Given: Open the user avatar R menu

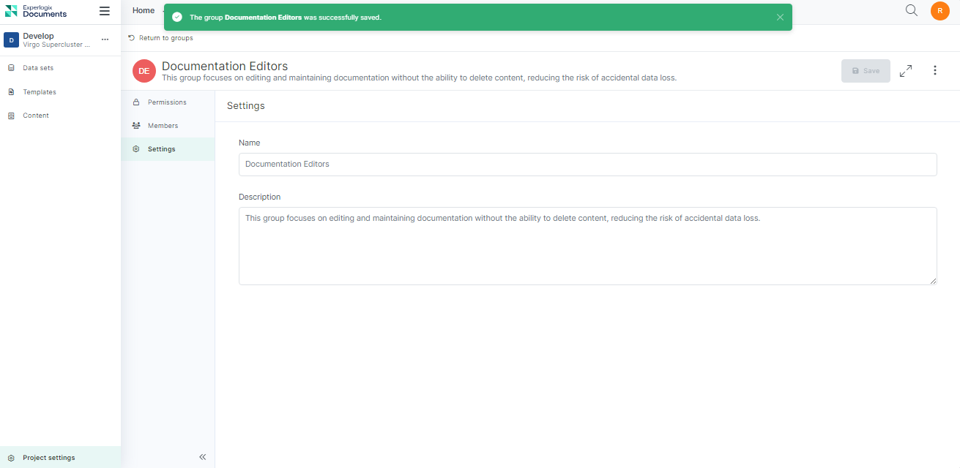Looking at the screenshot, I should click(939, 11).
